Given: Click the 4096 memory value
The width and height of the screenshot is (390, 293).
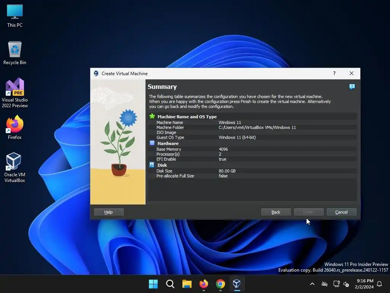Looking at the screenshot, I should pyautogui.click(x=223, y=149).
